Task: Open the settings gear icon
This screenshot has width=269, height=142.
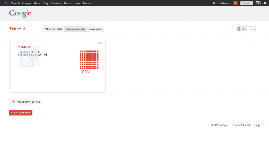Action: click(265, 3)
